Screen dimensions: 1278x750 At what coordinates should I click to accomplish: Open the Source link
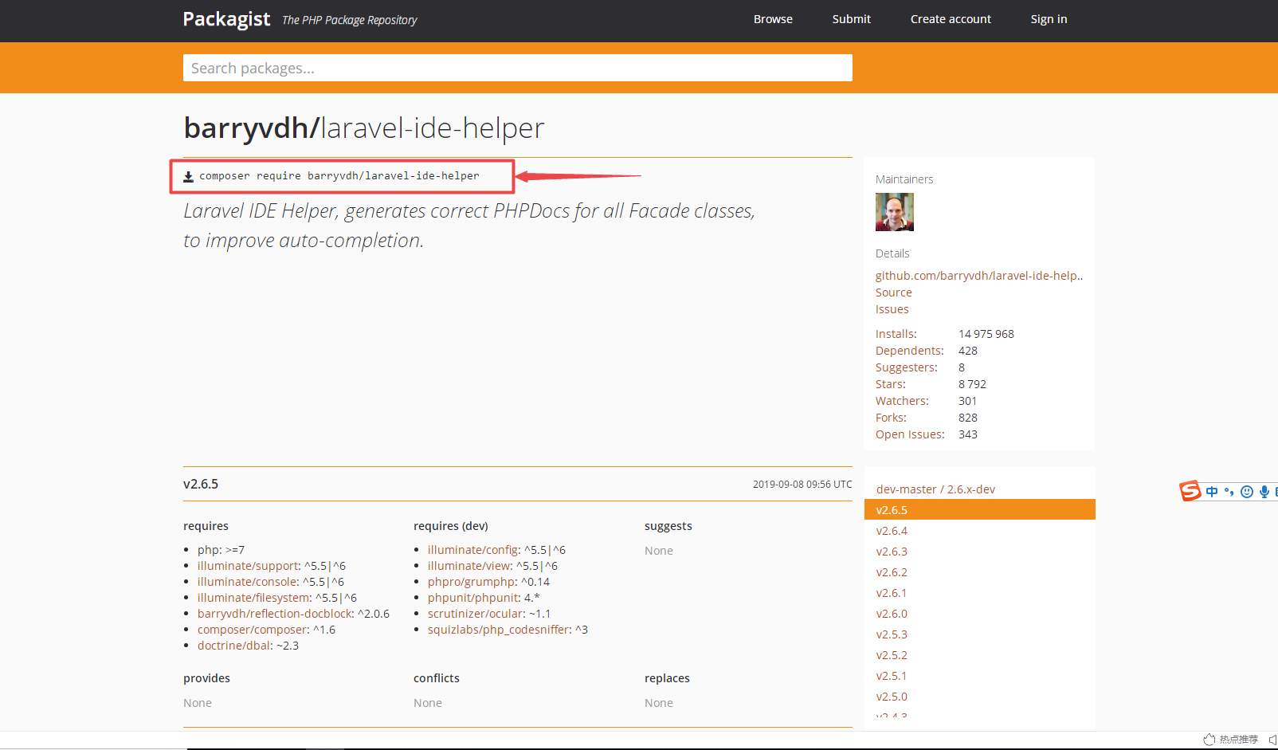[x=893, y=293]
